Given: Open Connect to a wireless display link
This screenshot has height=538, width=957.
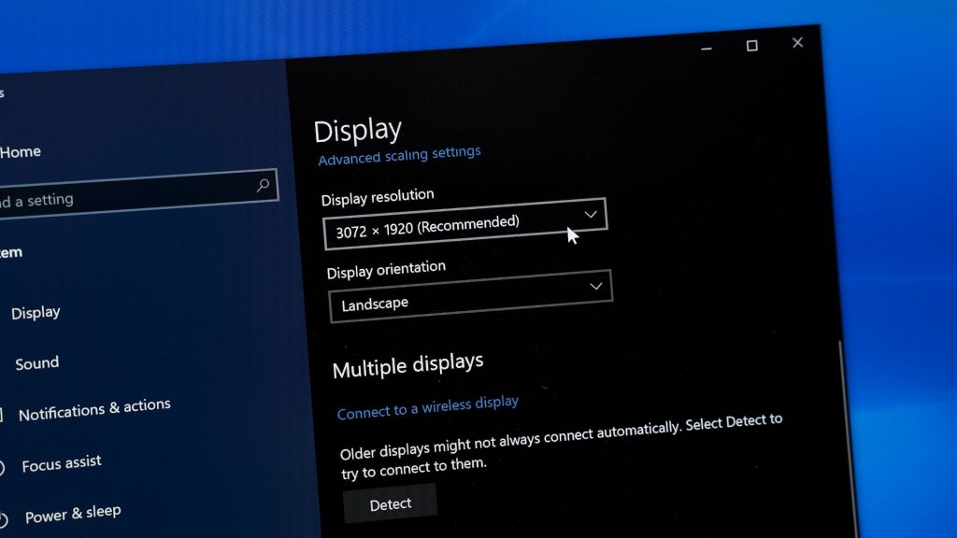Looking at the screenshot, I should pos(428,407).
